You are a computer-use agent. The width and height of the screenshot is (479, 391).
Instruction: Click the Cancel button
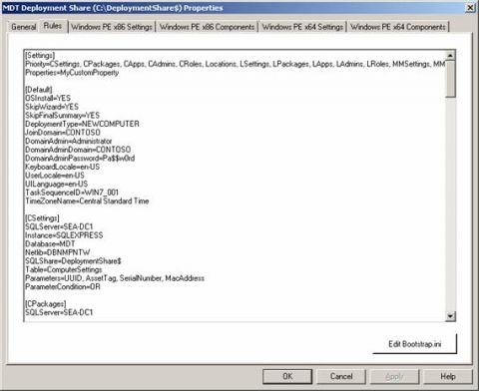(341, 376)
